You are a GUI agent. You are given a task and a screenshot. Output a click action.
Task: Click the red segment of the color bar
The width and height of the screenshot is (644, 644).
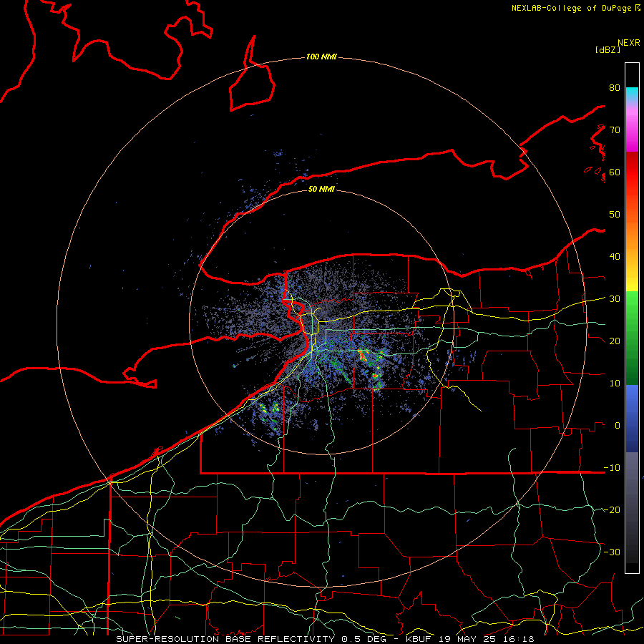632,172
